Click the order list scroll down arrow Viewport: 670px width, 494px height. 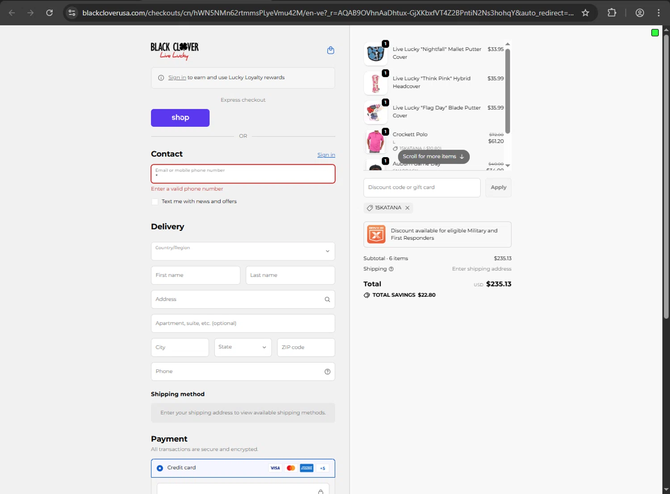[x=507, y=166]
